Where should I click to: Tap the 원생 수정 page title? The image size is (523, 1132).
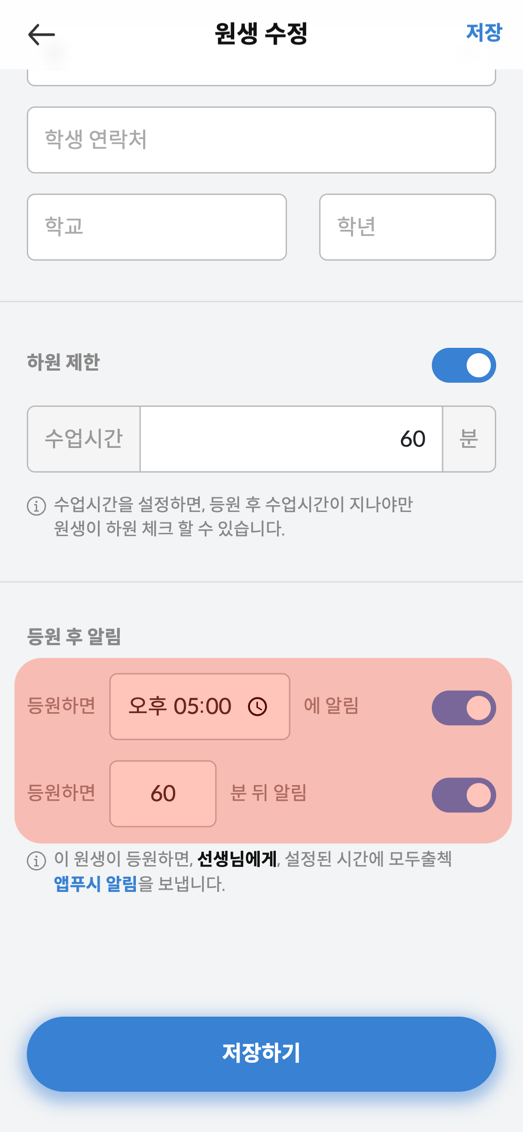(261, 34)
